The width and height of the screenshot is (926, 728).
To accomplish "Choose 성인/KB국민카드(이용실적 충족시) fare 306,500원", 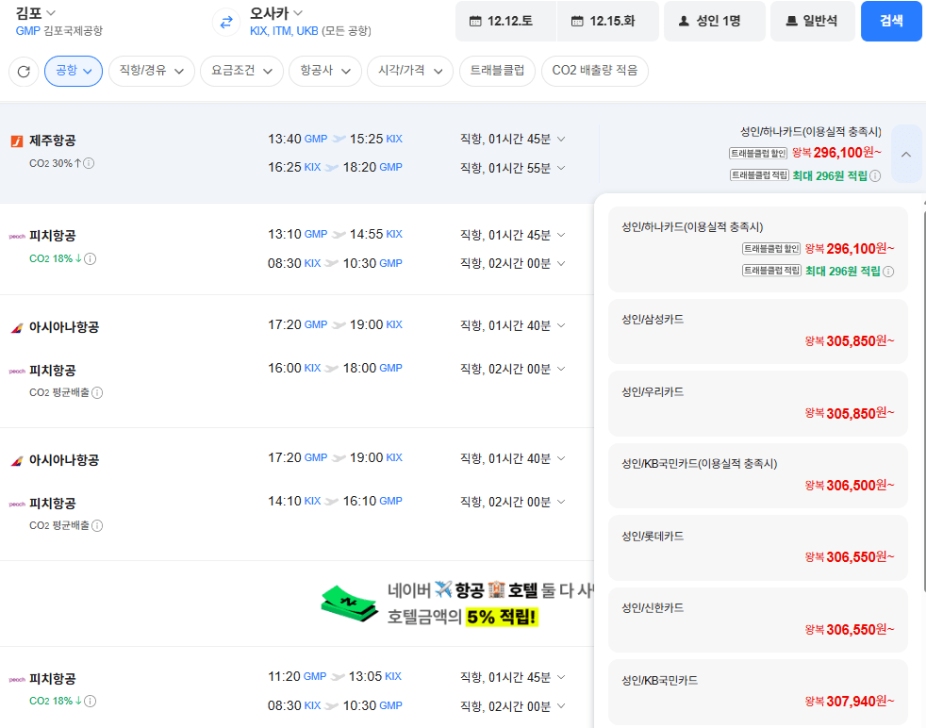I will click(x=758, y=475).
